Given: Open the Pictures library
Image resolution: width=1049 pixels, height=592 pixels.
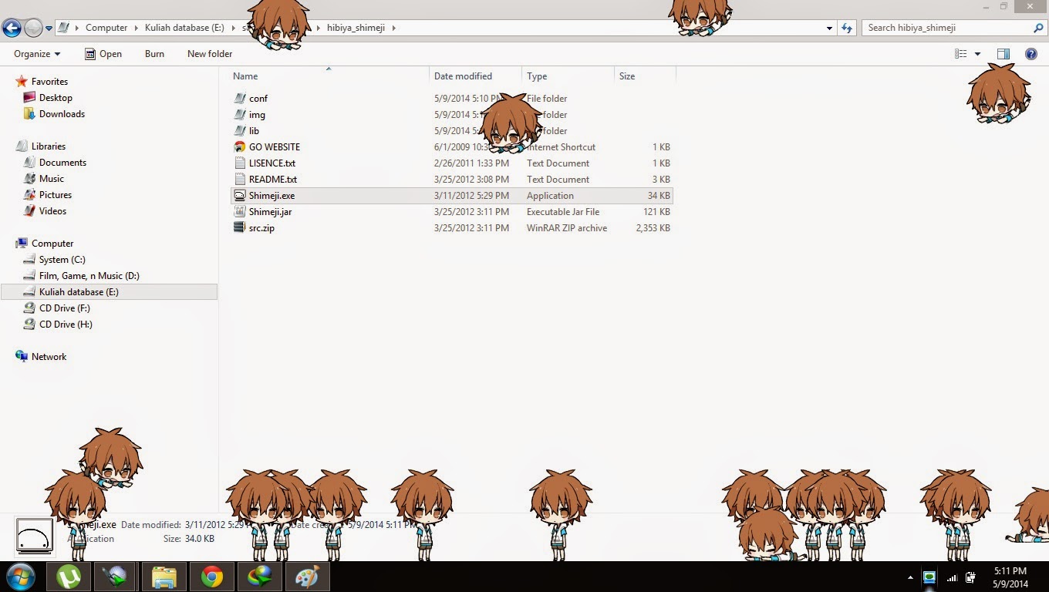Looking at the screenshot, I should pos(56,195).
